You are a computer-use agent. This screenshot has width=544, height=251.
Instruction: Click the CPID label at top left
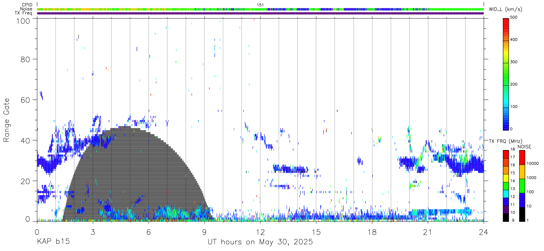[x=27, y=5]
